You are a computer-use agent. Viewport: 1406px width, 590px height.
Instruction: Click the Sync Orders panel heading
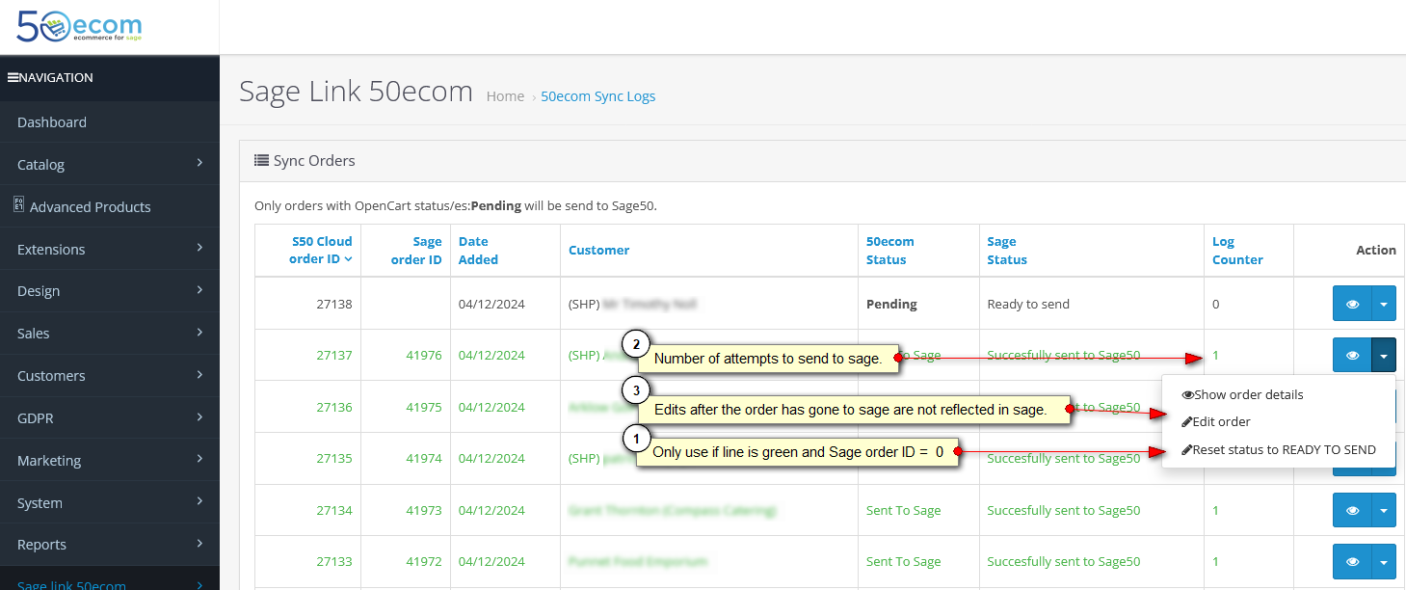click(x=305, y=160)
